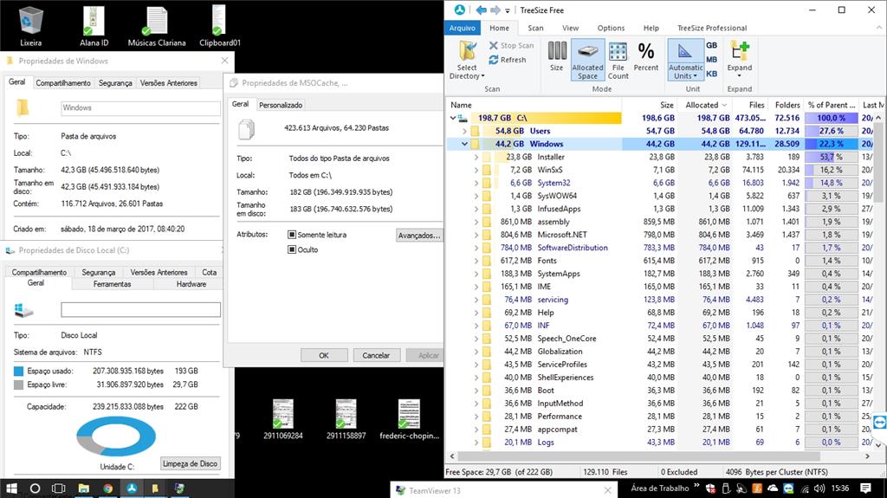This screenshot has height=498, width=887.
Task: Collapse the C:\ root node
Action: [x=452, y=118]
